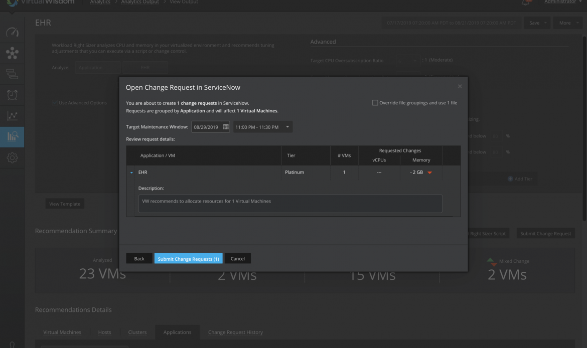Open the calendar picker beside 08/29/2019

(x=226, y=127)
